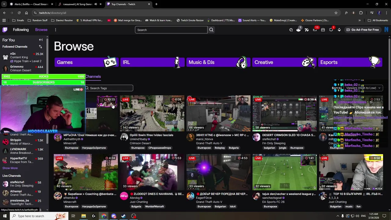Click the Get Bits diamond icon
The height and width of the screenshot is (220, 391).
pos(339,30)
